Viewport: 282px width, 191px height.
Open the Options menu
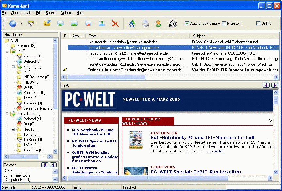coord(67,13)
